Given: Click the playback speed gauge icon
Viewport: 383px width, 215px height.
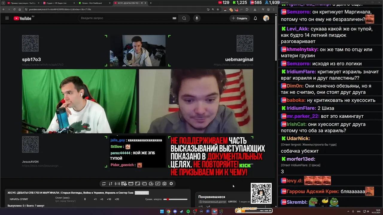Looking at the screenshot, I should click(151, 184).
